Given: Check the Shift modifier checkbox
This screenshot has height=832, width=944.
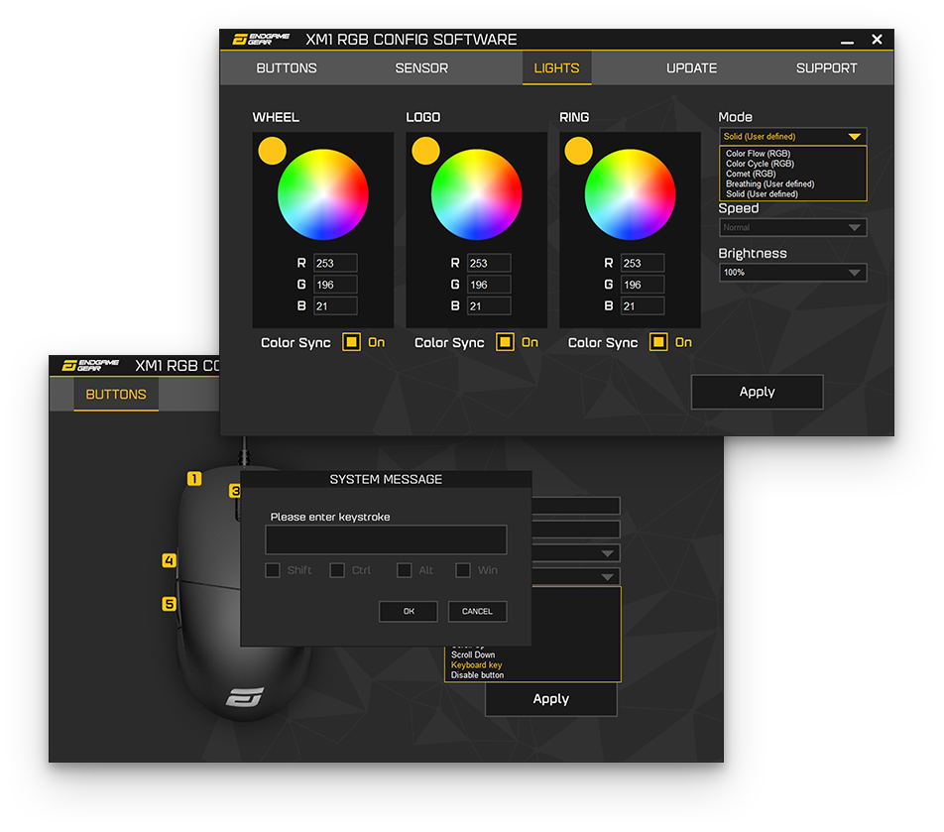Looking at the screenshot, I should coord(273,570).
